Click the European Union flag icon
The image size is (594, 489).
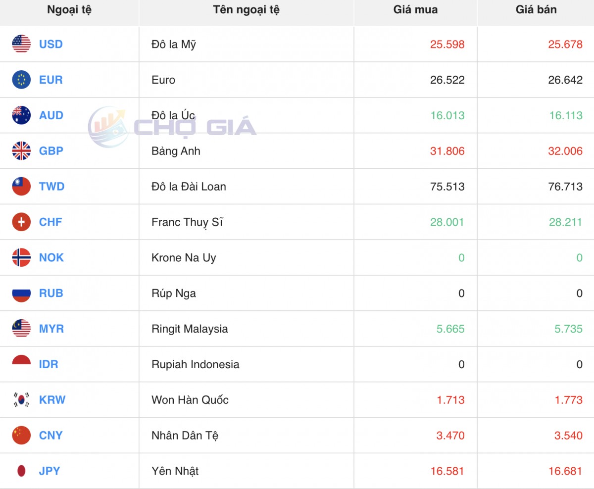[21, 80]
